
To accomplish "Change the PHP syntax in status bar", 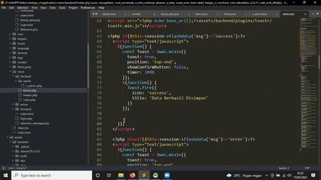I will point(307,168).
